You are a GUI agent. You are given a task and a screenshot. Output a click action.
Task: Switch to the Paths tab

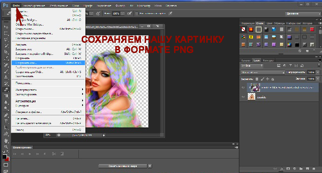pyautogui.click(x=268, y=60)
